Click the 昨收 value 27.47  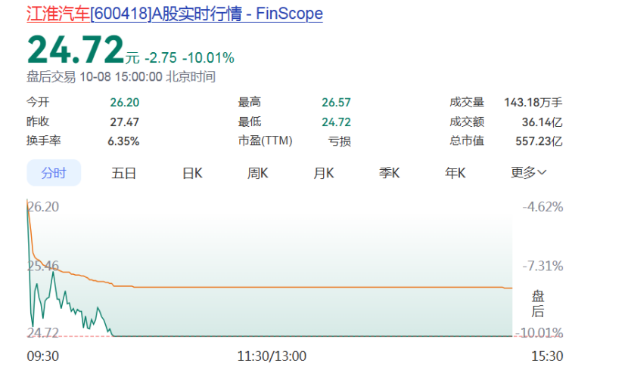(x=125, y=122)
